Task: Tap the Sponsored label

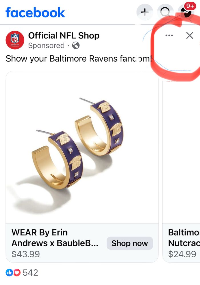Action: [47, 45]
